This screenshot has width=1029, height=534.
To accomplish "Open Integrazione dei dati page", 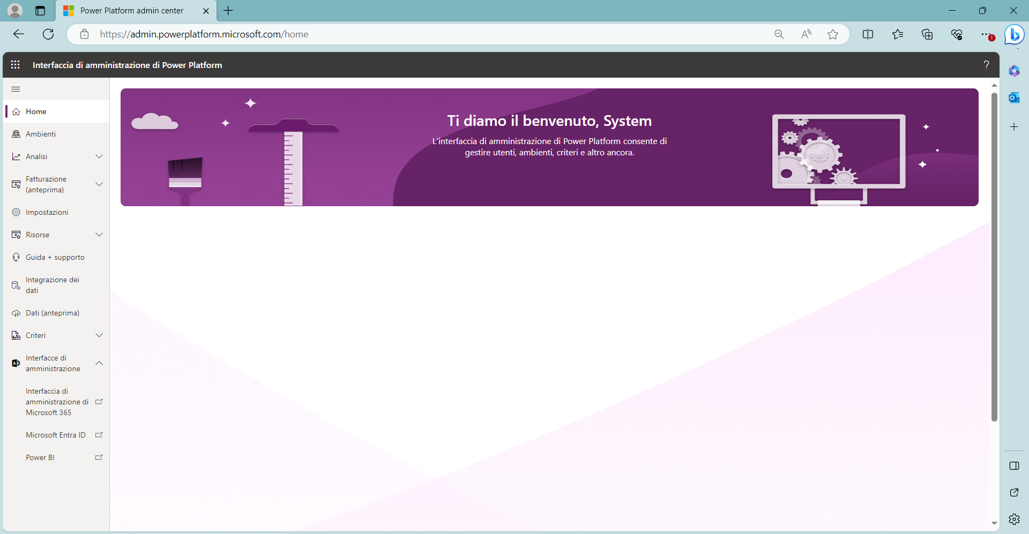I will point(56,285).
